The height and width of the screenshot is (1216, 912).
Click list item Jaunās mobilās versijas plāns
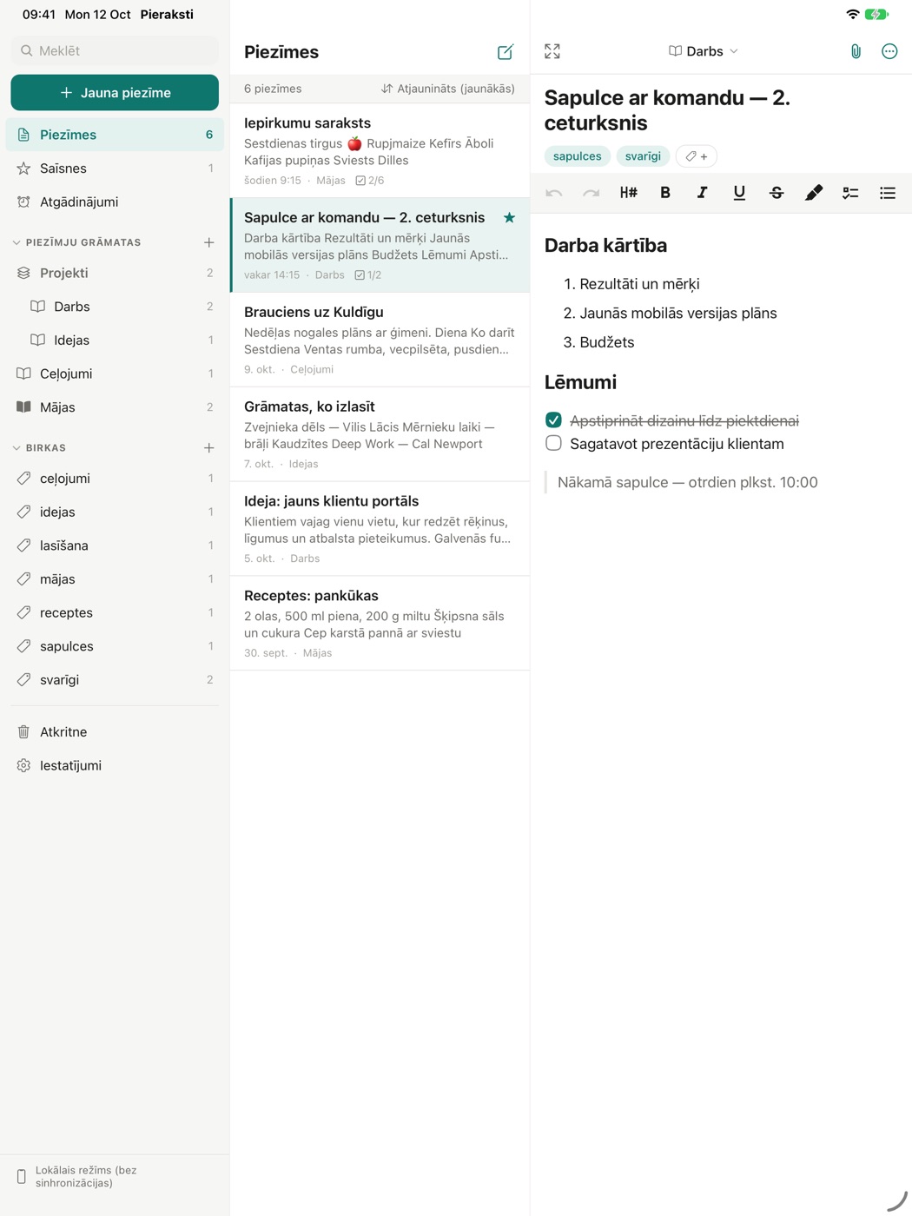(678, 314)
